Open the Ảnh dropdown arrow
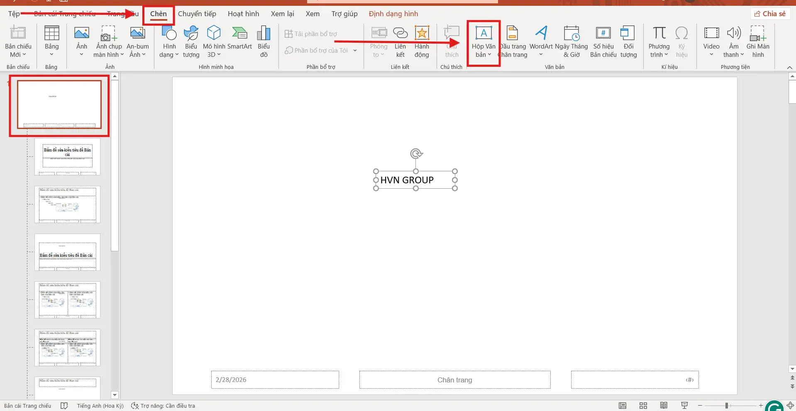 (x=81, y=54)
